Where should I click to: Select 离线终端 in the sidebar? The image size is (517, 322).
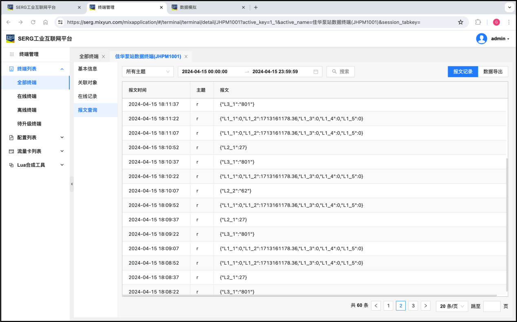[27, 110]
